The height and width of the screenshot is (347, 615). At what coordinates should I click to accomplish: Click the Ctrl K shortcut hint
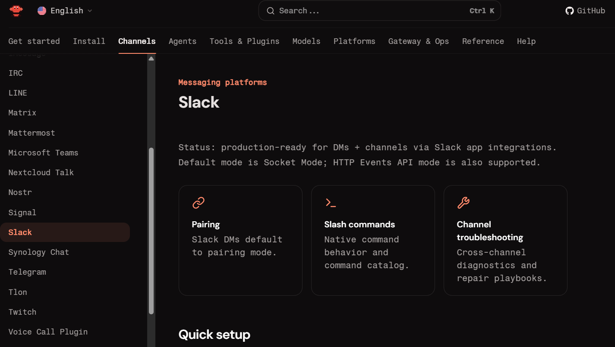(482, 11)
